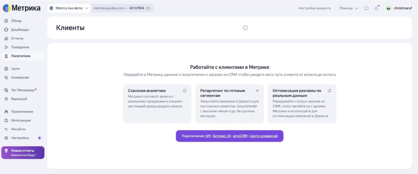Click the Ретаргетинг по готовым сегментам card
This screenshot has height=174, width=418.
pos(230,104)
